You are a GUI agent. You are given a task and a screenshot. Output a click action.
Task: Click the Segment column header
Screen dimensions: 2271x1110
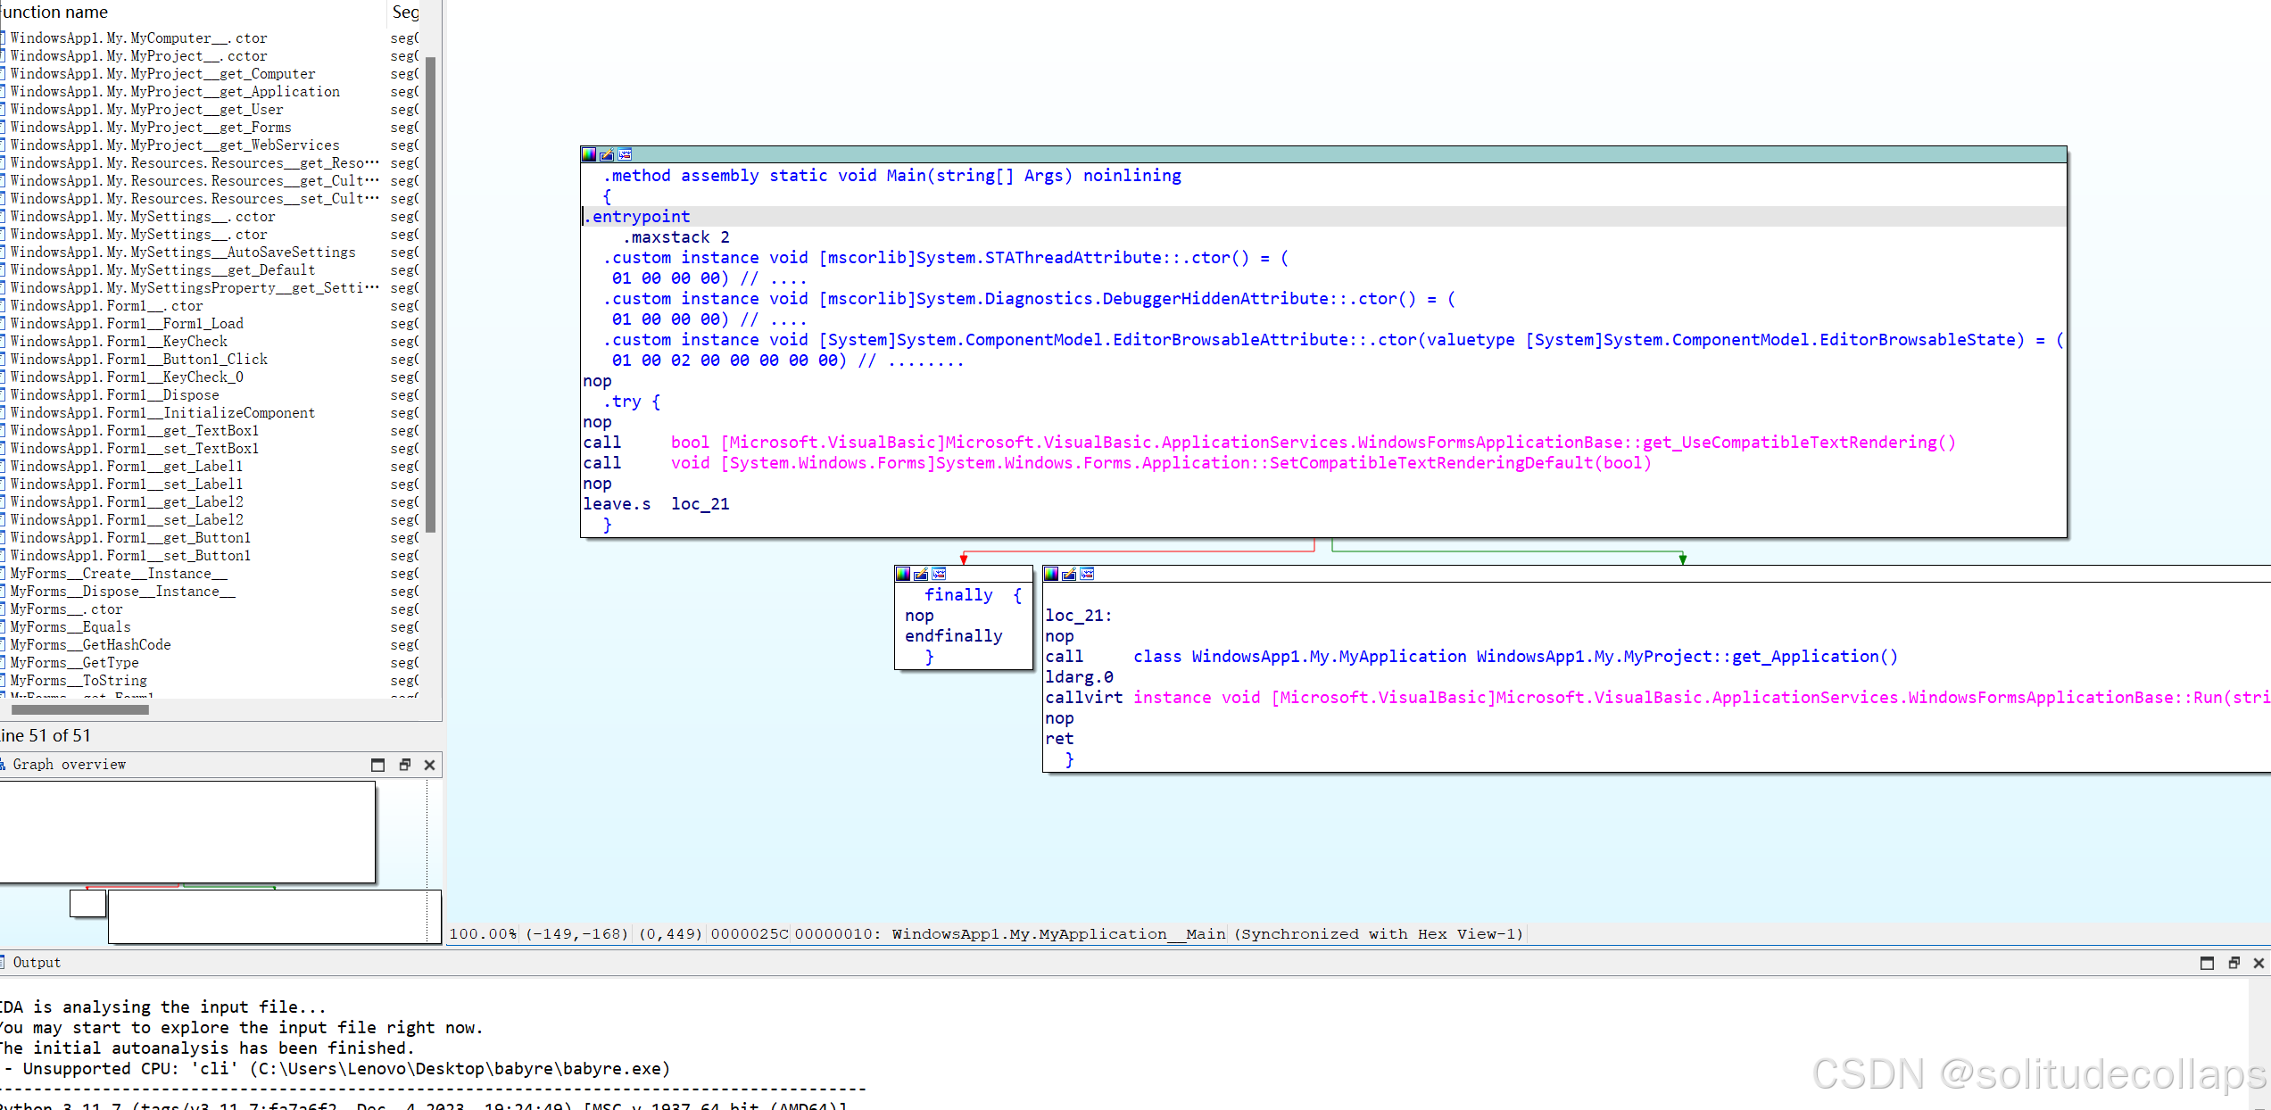click(405, 12)
